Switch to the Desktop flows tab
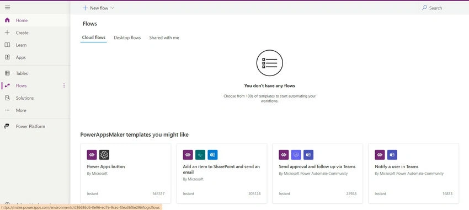The height and width of the screenshot is (210, 469). tap(127, 37)
